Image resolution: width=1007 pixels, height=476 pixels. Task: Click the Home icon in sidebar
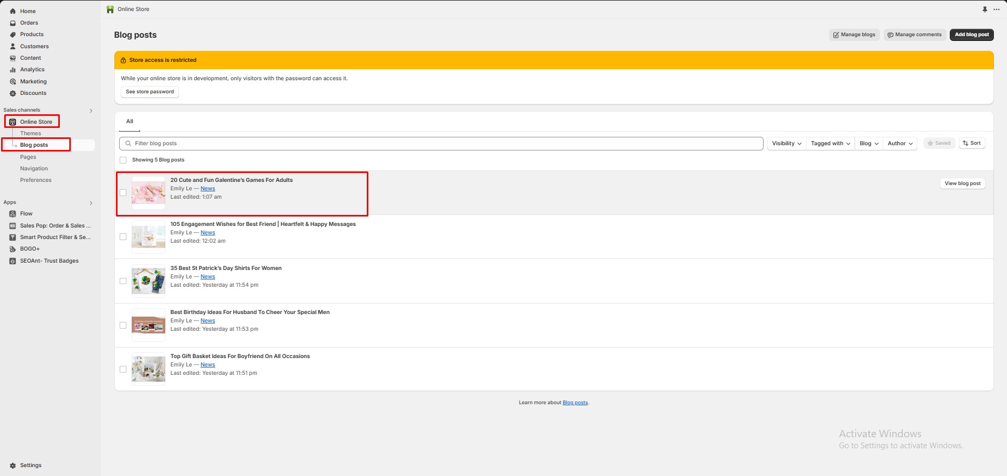pyautogui.click(x=13, y=11)
